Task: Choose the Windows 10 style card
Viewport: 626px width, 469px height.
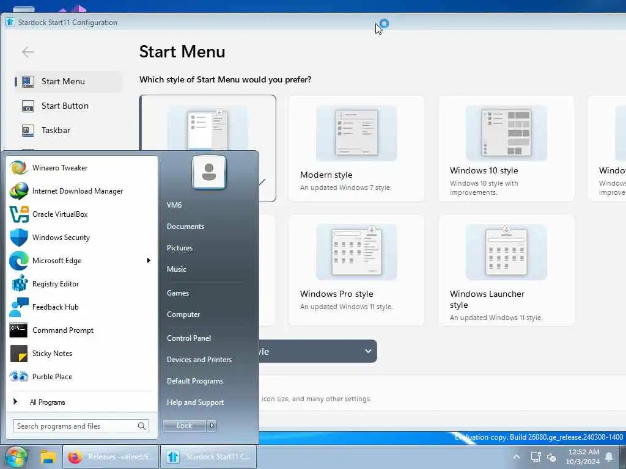Action: 506,148
